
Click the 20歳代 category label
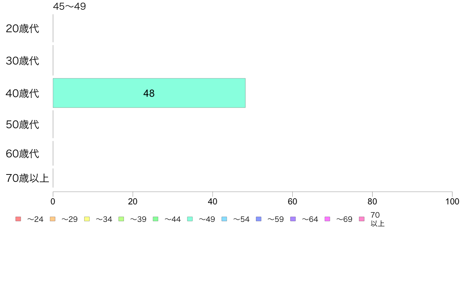click(23, 29)
